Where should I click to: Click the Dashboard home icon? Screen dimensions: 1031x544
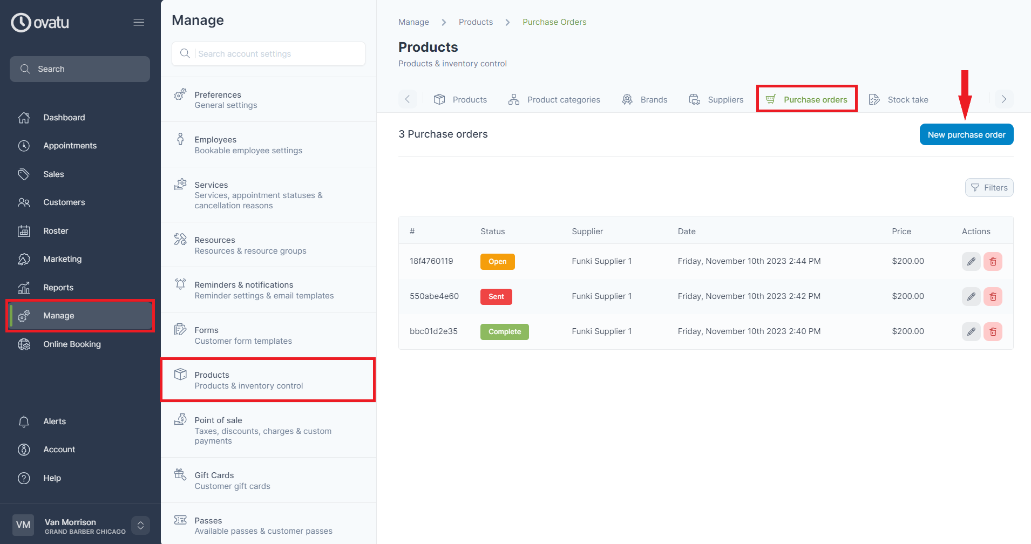(x=24, y=117)
